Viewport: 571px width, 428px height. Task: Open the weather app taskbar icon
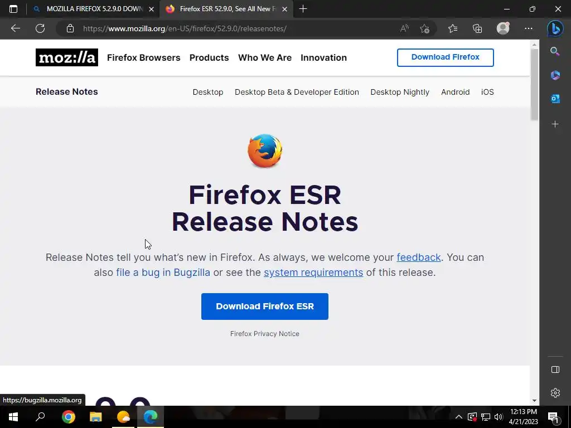(x=123, y=417)
